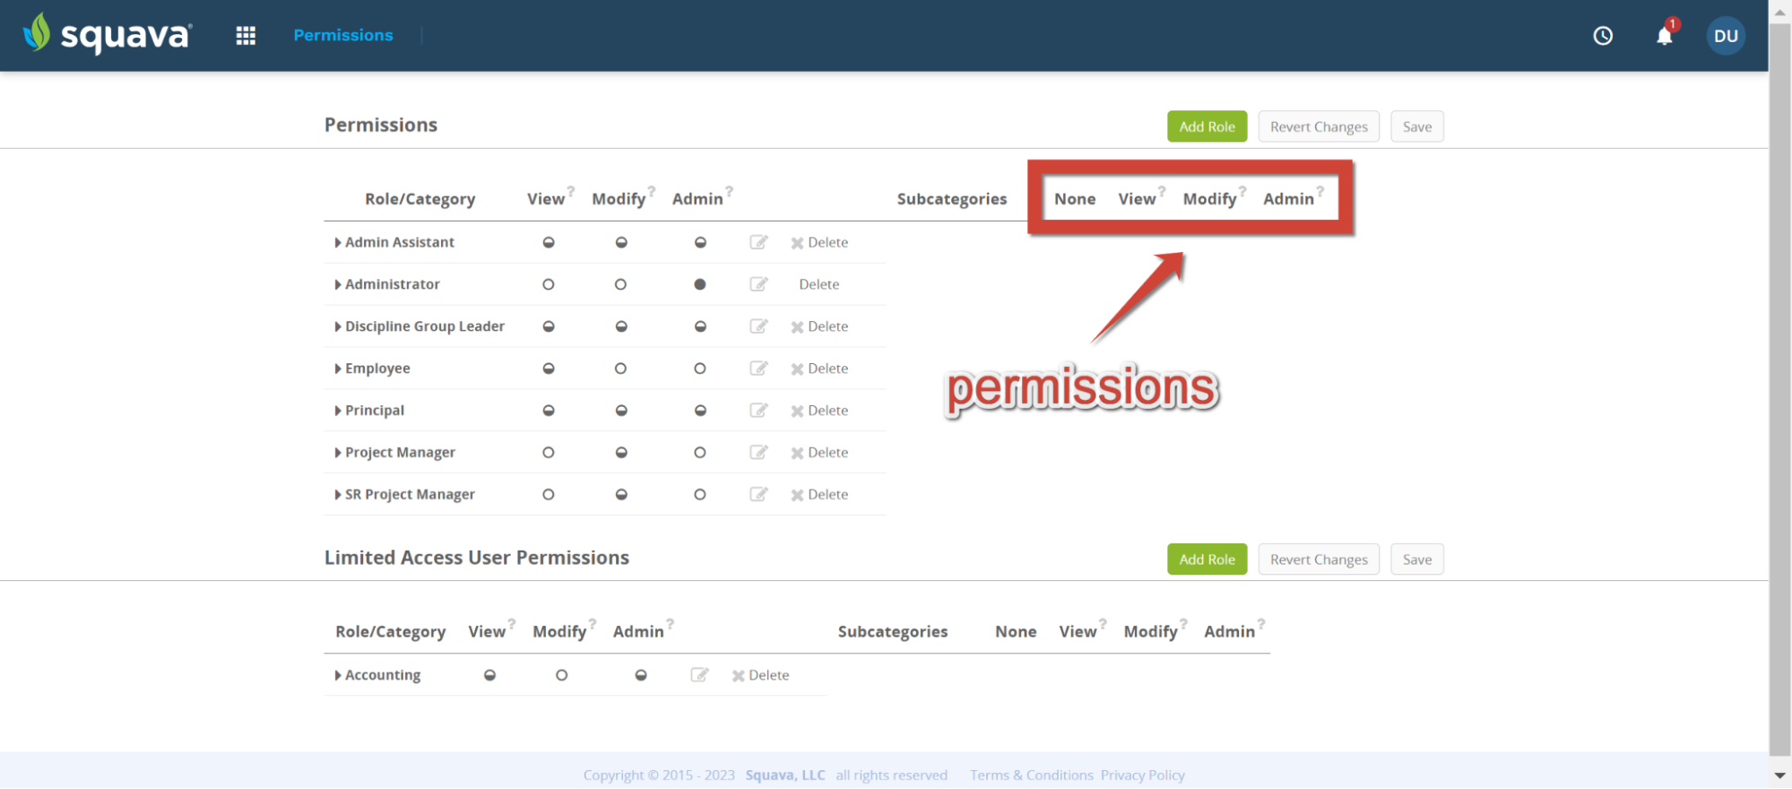1792x789 pixels.
Task: Open the notifications bell icon
Action: click(1665, 36)
